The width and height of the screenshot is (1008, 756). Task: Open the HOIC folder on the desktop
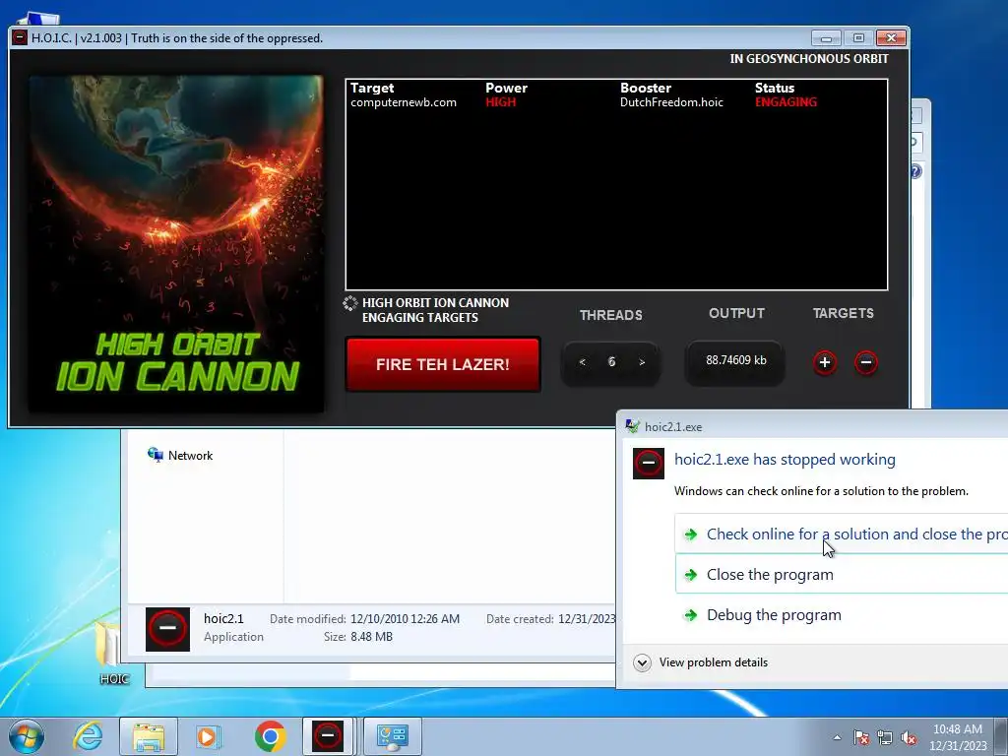click(114, 654)
